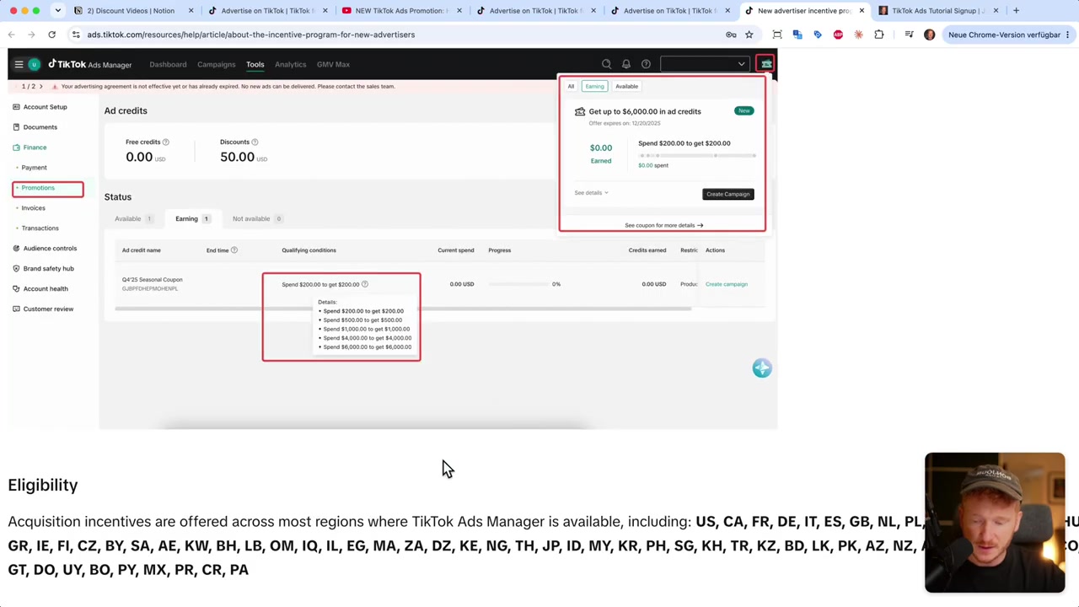The height and width of the screenshot is (607, 1079).
Task: Reload the page with the browser refresh icon
Action: 51,35
